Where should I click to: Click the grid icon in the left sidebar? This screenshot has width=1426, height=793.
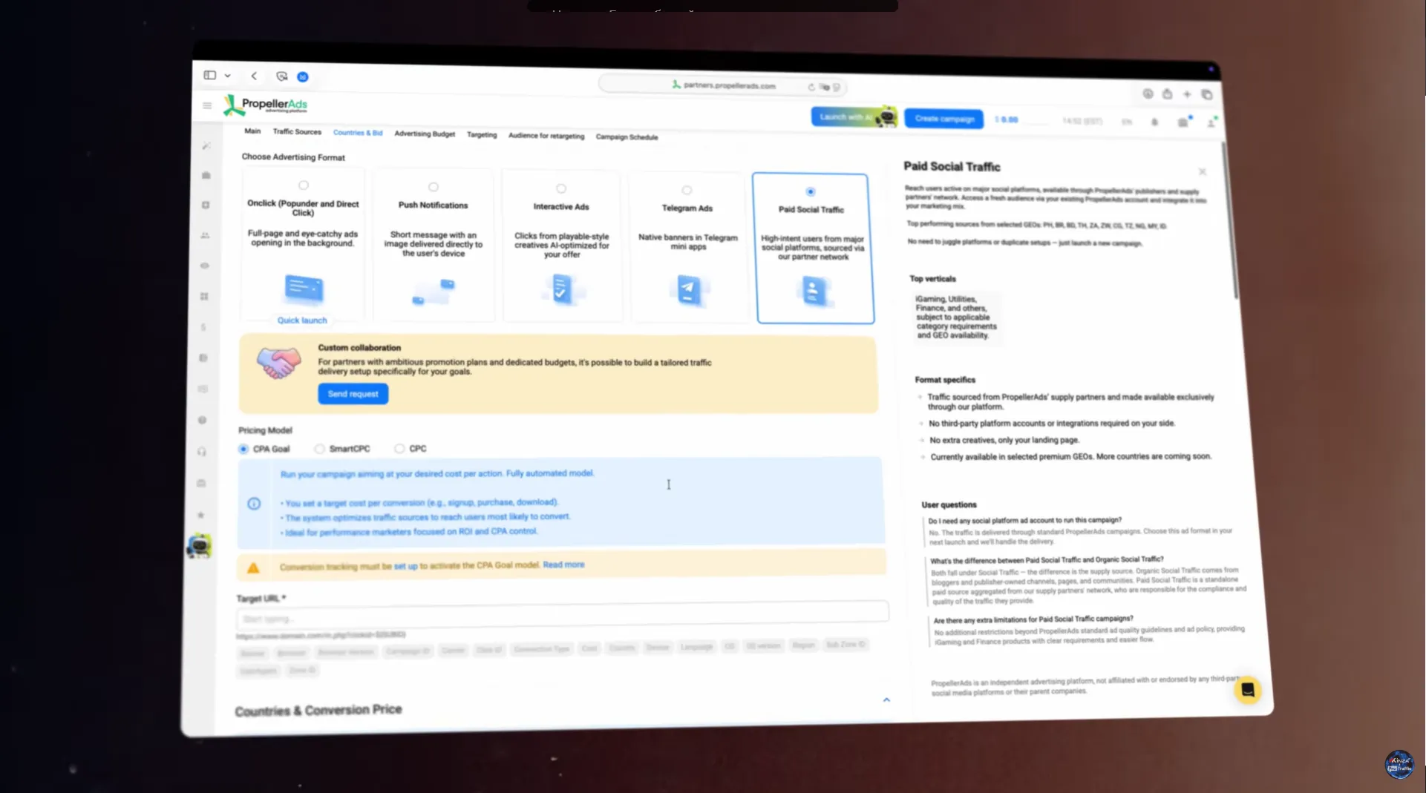coord(204,297)
